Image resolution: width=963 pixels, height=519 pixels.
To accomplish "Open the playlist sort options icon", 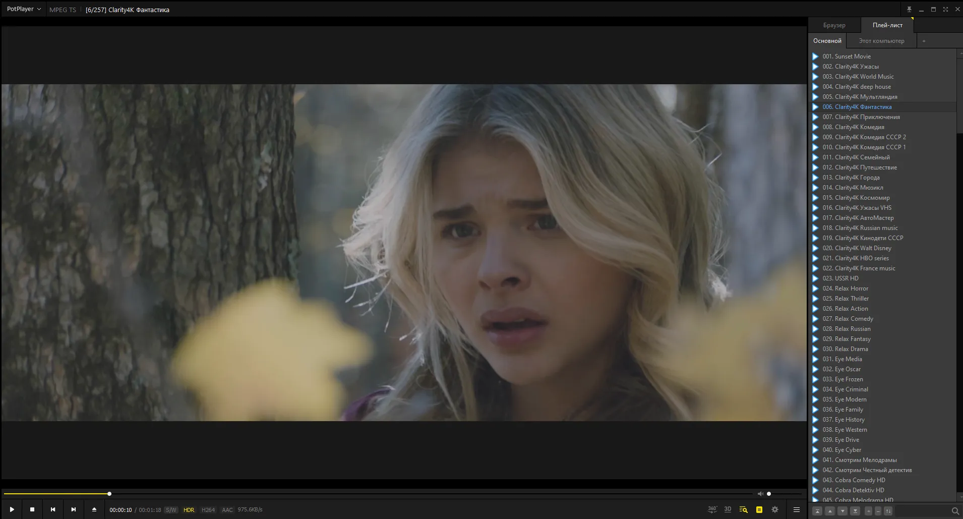I will pyautogui.click(x=888, y=511).
